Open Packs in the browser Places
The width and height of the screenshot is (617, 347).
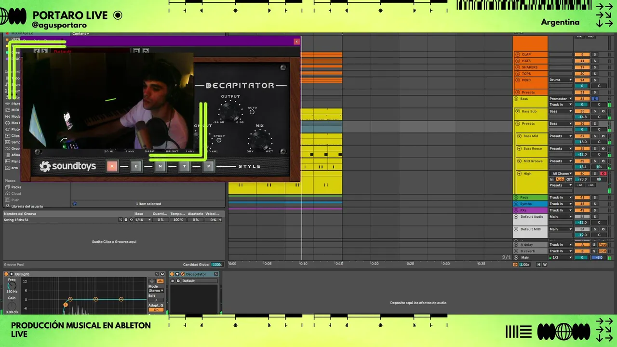[16, 187]
